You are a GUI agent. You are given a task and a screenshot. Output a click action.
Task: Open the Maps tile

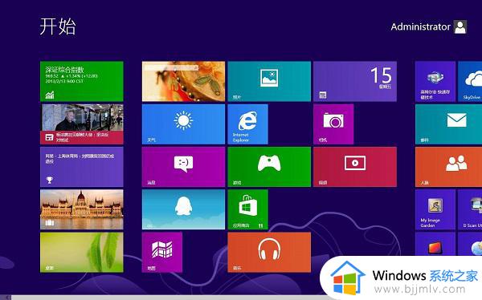(x=162, y=252)
